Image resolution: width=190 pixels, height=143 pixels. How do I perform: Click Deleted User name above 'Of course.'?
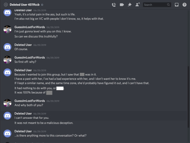coord(23,45)
